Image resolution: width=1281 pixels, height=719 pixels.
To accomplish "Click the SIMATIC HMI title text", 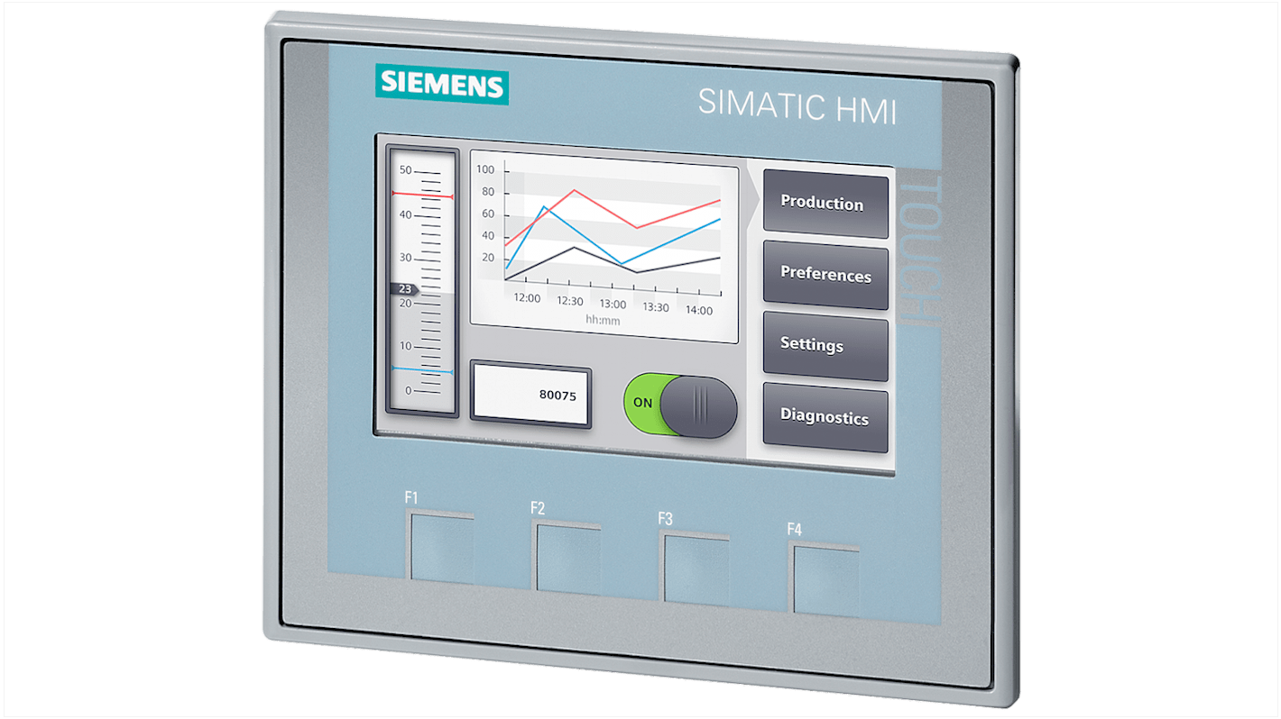I will click(797, 105).
